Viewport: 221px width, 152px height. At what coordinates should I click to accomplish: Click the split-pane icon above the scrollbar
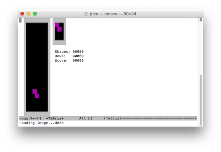point(201,20)
